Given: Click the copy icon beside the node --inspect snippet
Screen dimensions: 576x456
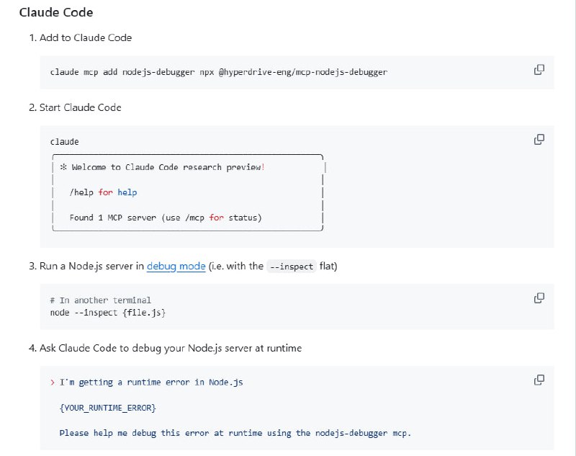Looking at the screenshot, I should coord(539,297).
